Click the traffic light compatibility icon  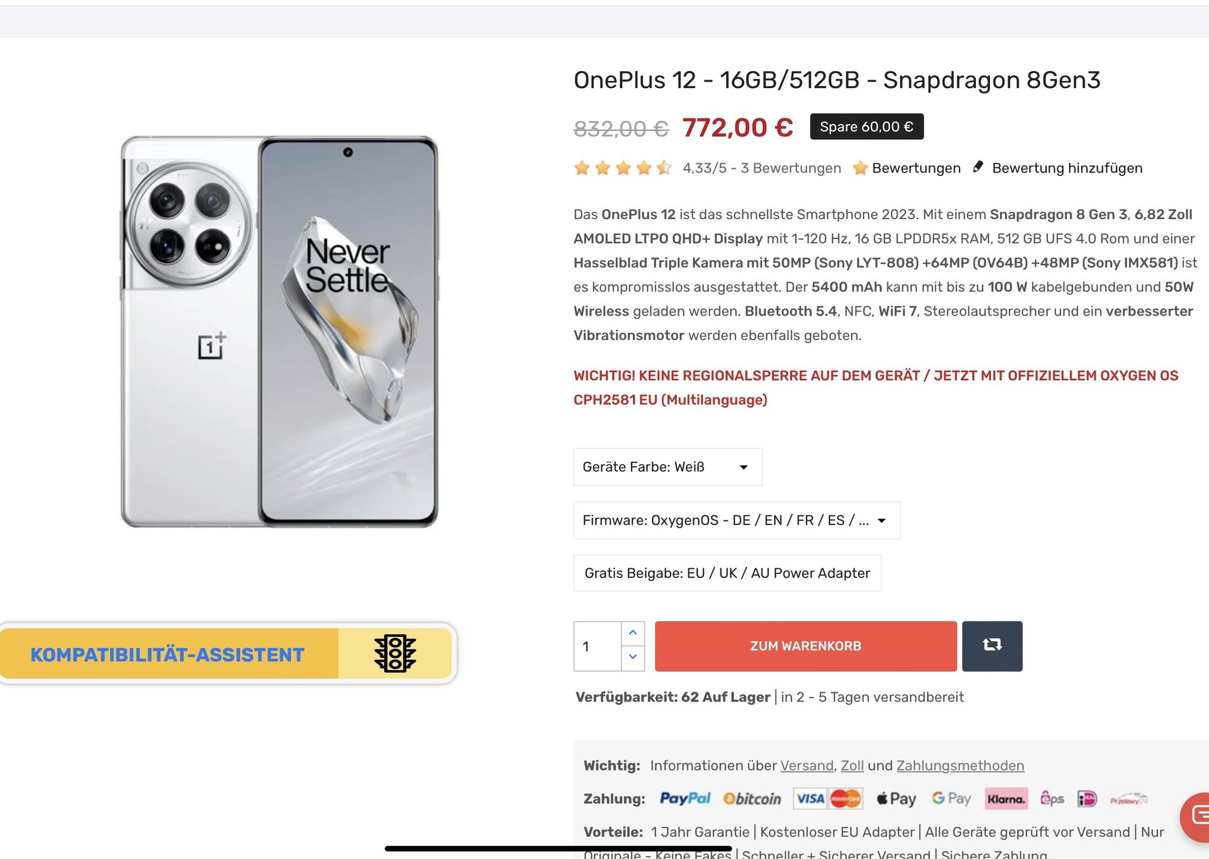point(395,654)
